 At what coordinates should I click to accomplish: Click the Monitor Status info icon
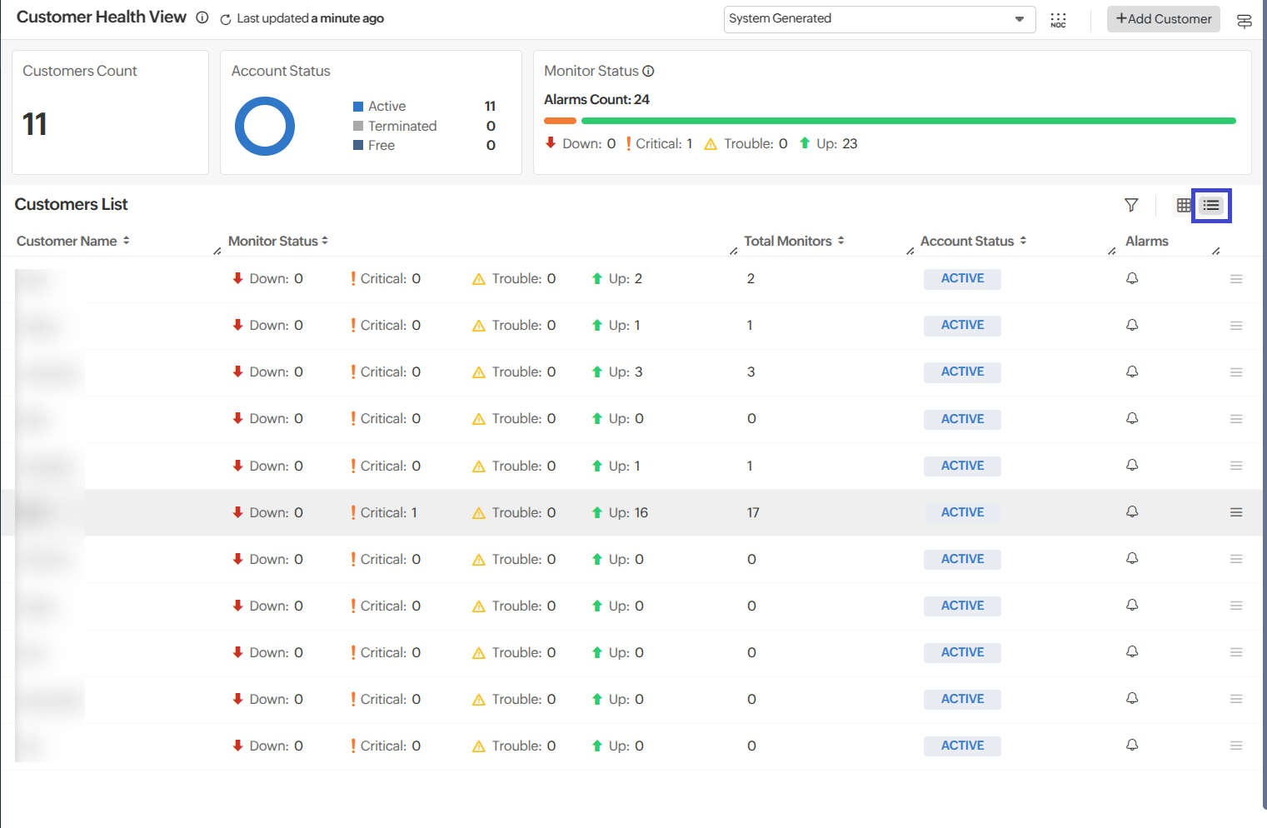click(648, 71)
